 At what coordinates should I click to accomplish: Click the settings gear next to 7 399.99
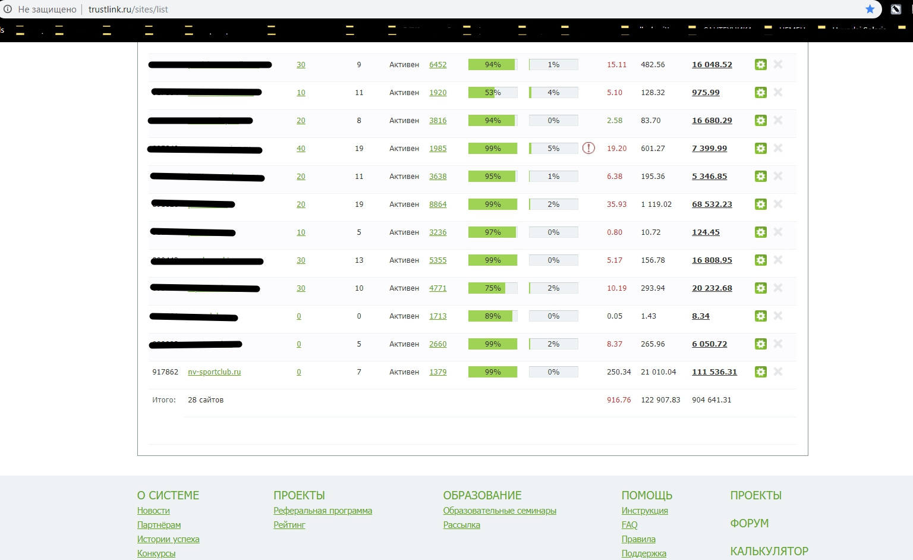[x=760, y=148]
